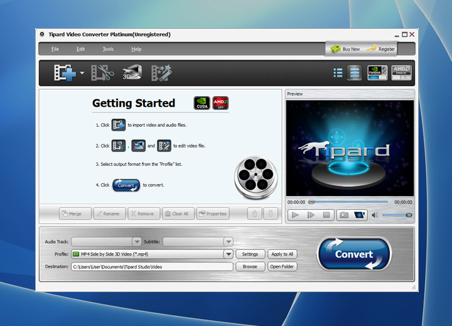Screen dimensions: 452x326
Task: Click the Tipard preview video area
Action: [350, 148]
